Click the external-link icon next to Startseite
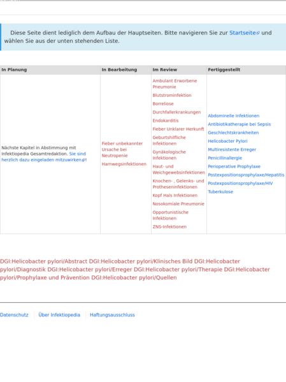Viewport: 286px width, 382px height. [x=258, y=33]
